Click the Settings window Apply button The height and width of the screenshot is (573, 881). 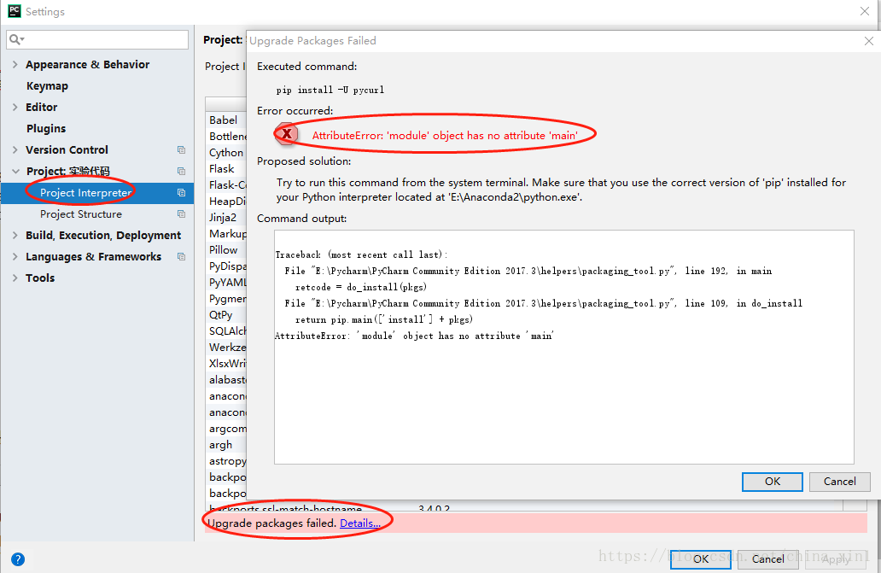(x=836, y=559)
